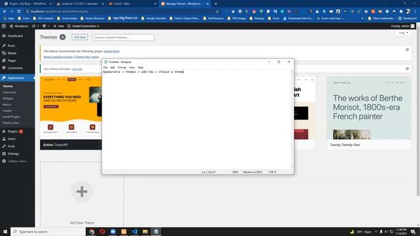The image size is (420, 236).
Task: Click the Add New theme button
Action: click(x=80, y=37)
